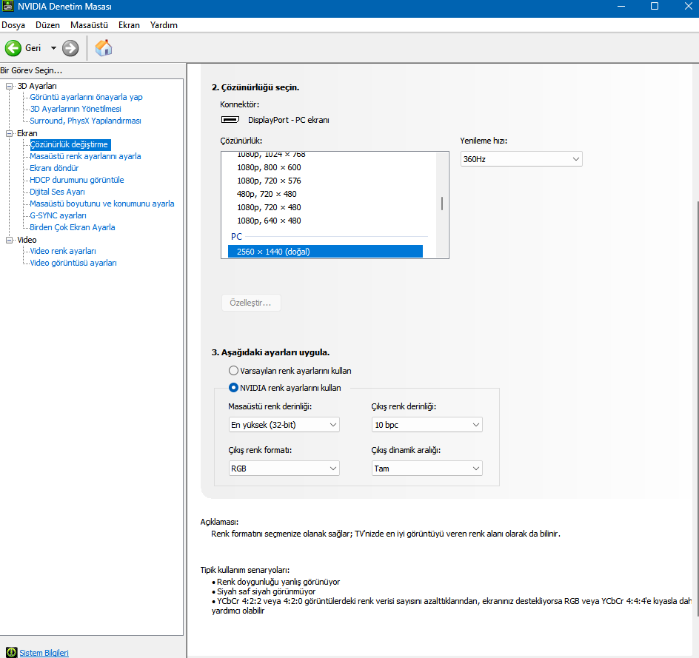Click the disabled Özelleştir button
The width and height of the screenshot is (699, 658).
coord(251,303)
